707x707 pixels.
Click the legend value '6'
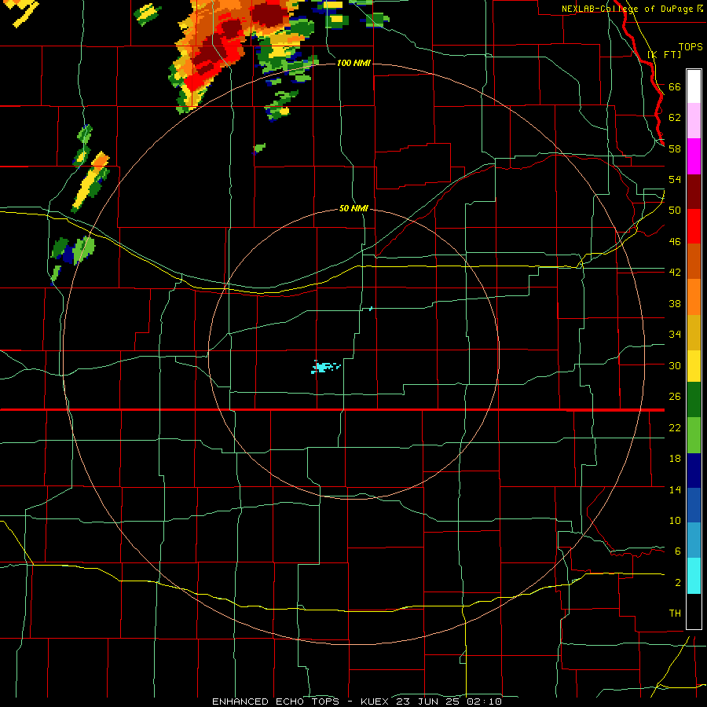pos(678,551)
